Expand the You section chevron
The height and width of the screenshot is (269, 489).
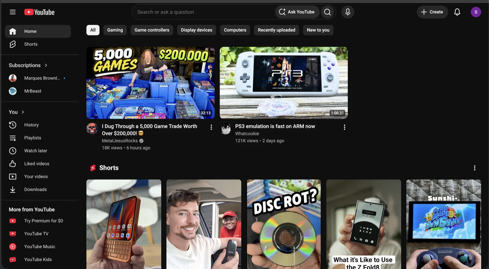[23, 112]
